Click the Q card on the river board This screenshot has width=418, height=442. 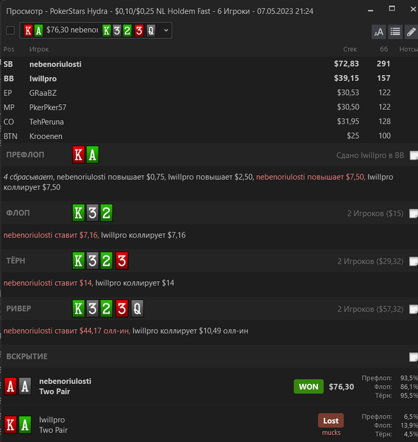pos(137,308)
